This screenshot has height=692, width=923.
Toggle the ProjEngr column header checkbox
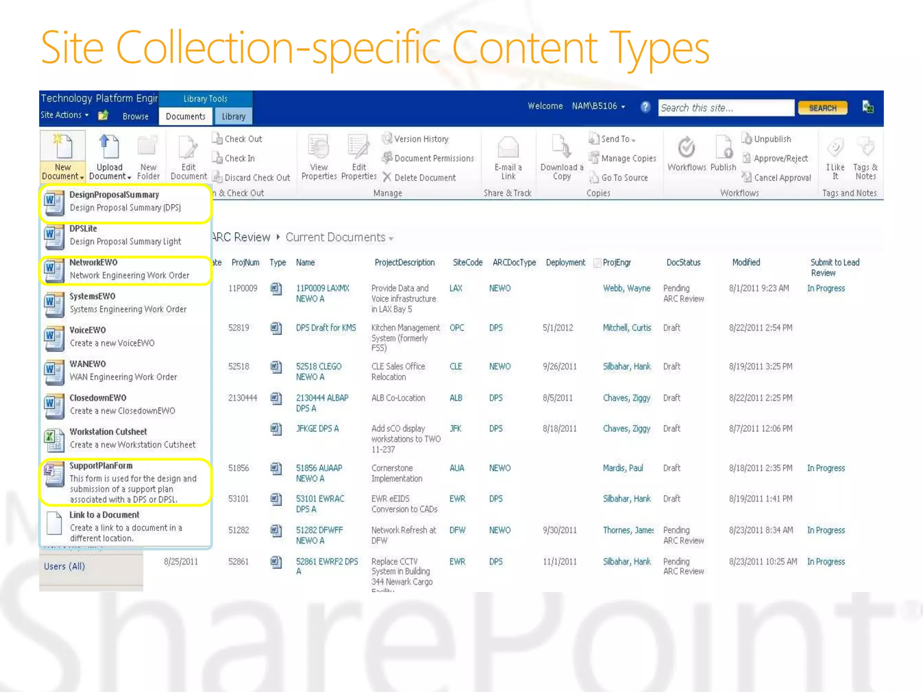(597, 263)
